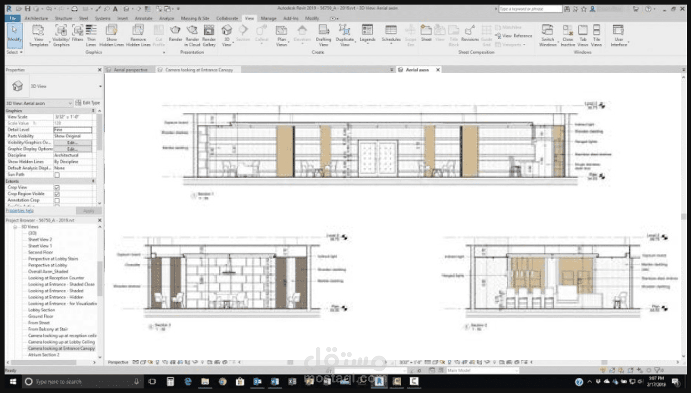Open the Render Gallery

tap(209, 36)
